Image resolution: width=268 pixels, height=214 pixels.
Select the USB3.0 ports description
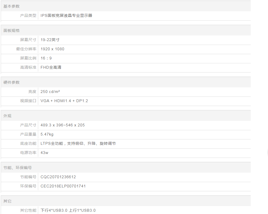tap(68, 210)
